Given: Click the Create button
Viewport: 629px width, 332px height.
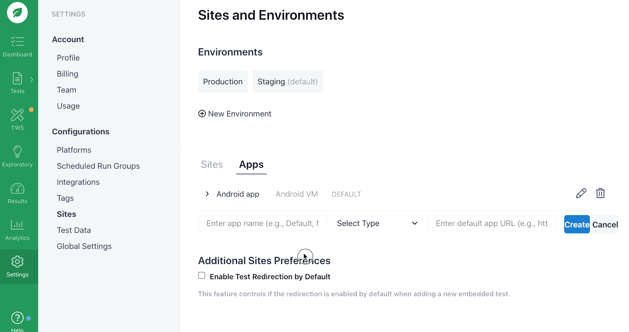Looking at the screenshot, I should (x=577, y=224).
